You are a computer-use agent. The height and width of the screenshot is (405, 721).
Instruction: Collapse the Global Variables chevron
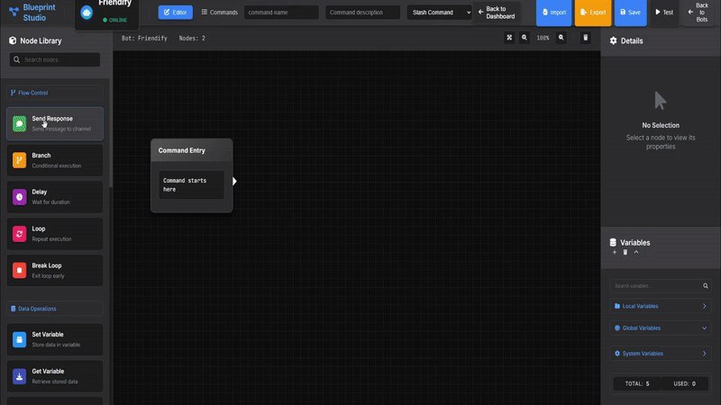pos(705,328)
